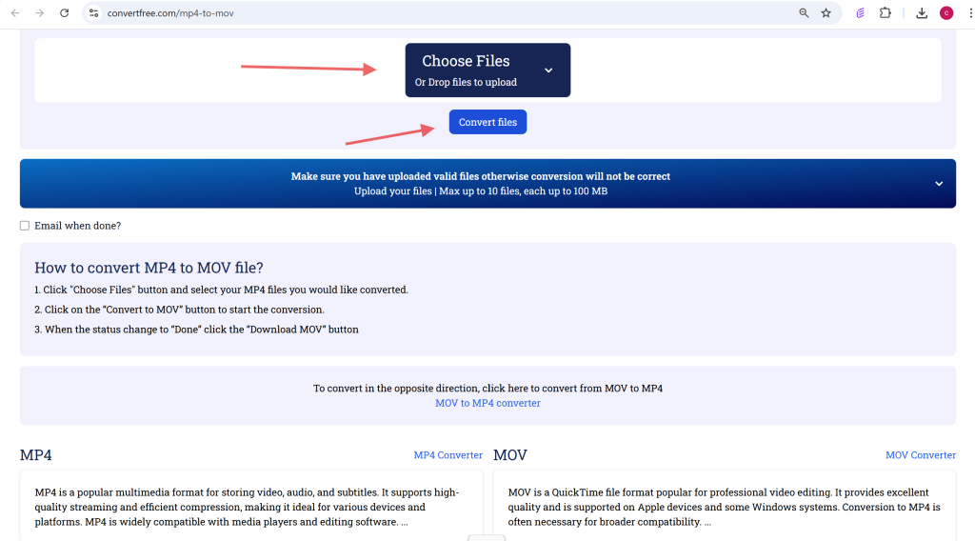Screen dimensions: 975x541
Task: Open the Choose Files dropdown chevron
Action: point(548,70)
